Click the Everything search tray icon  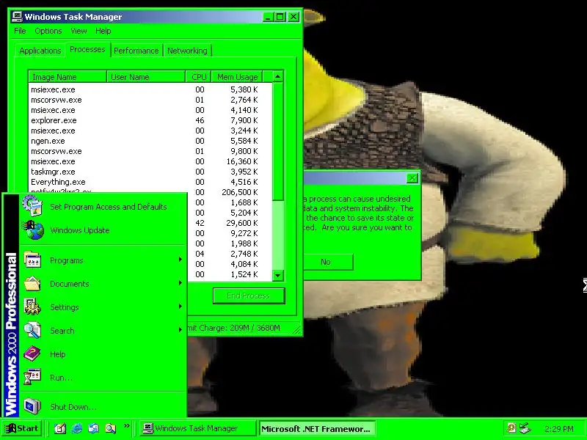point(511,428)
